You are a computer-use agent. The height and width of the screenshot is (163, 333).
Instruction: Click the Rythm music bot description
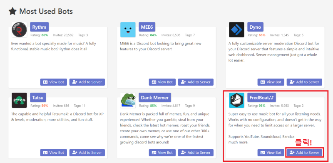[54, 46]
